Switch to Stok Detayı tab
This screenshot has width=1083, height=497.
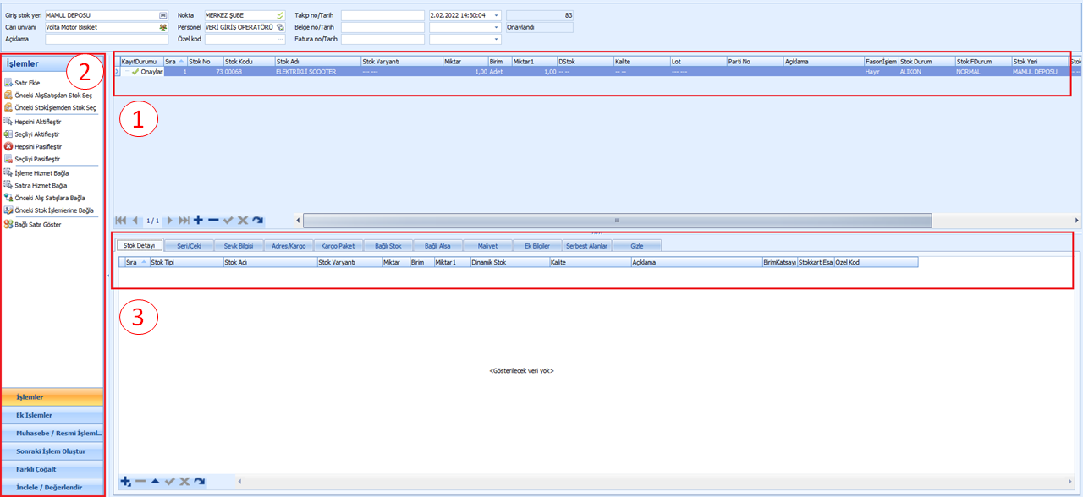click(x=139, y=246)
